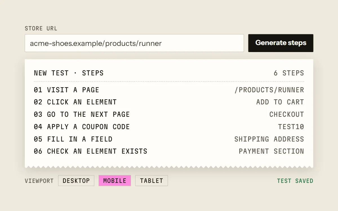The image size is (338, 211).
Task: Click the Generate steps button
Action: pyautogui.click(x=281, y=43)
